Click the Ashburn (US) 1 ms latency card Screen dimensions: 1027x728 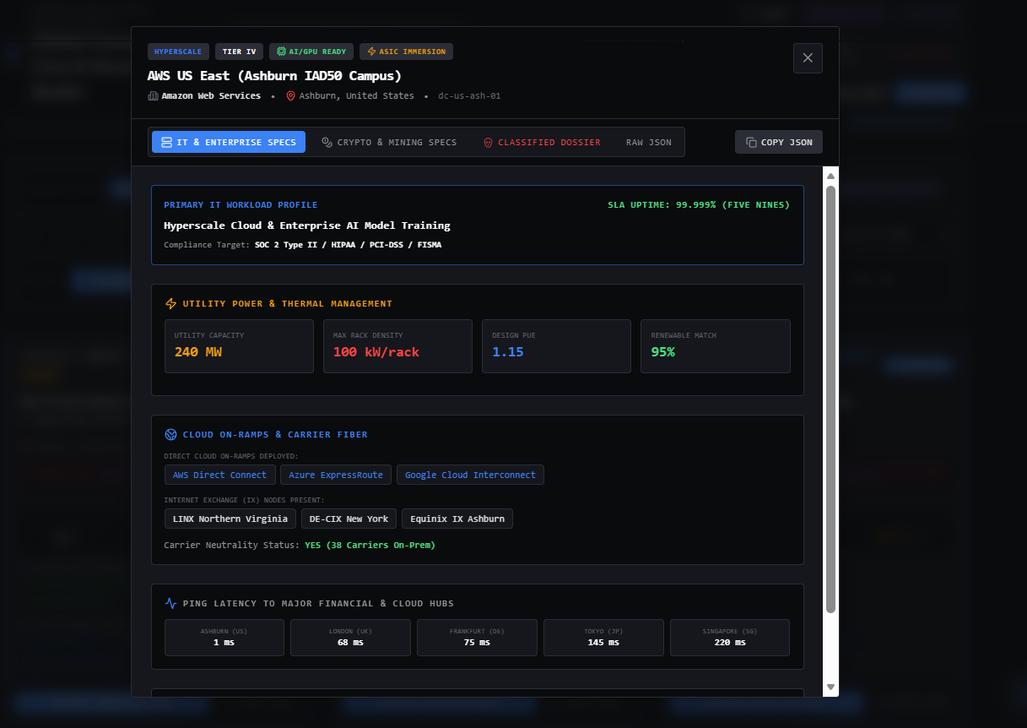[224, 638]
